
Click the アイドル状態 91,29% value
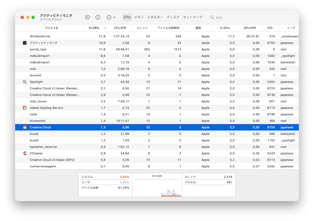(123, 188)
